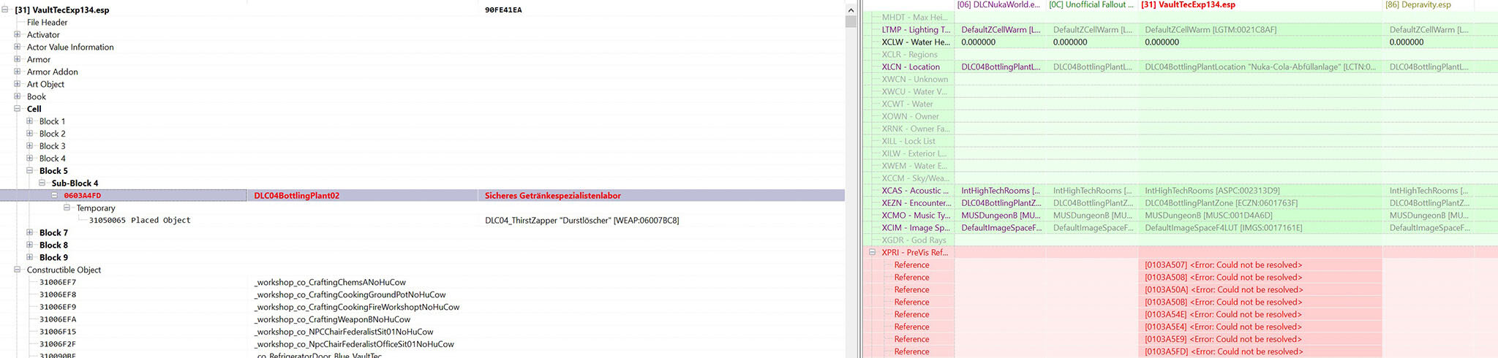Expand the Activator group
The width and height of the screenshot is (1498, 358).
18,34
